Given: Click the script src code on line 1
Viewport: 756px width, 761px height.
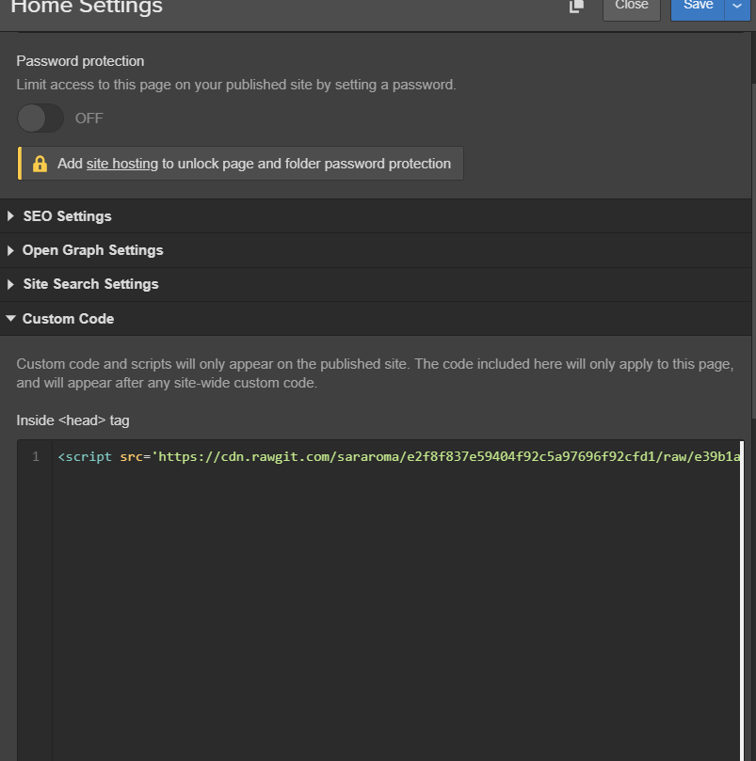Looking at the screenshot, I should [398, 457].
